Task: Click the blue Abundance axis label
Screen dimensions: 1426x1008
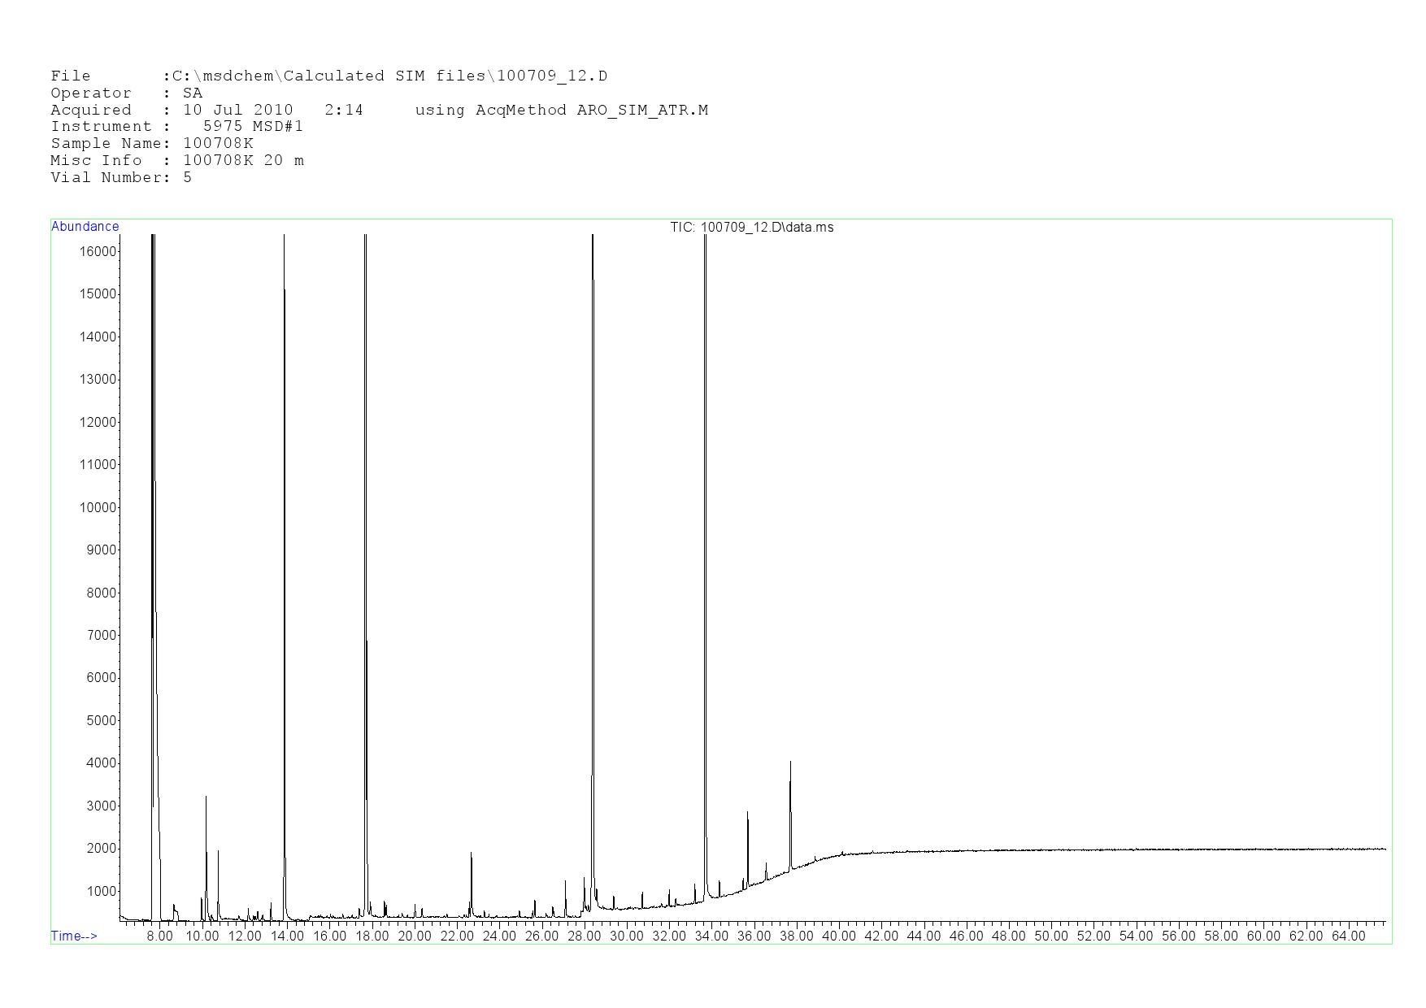Action: point(85,227)
